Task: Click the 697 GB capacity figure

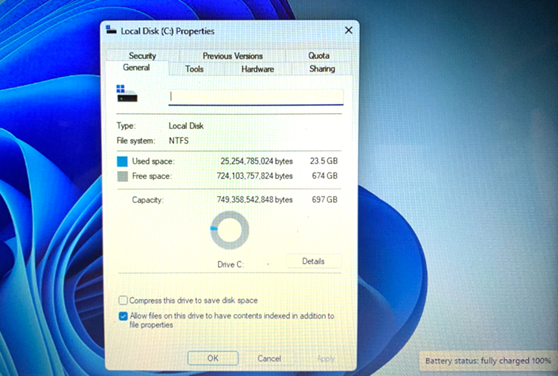Action: (325, 200)
